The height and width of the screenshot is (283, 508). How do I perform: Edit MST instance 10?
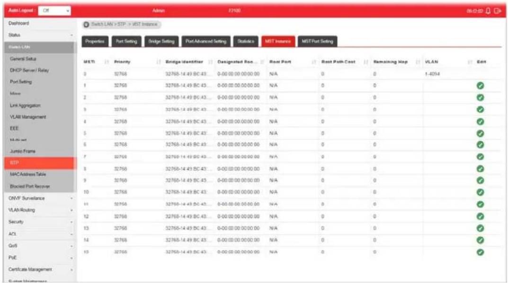click(x=480, y=192)
